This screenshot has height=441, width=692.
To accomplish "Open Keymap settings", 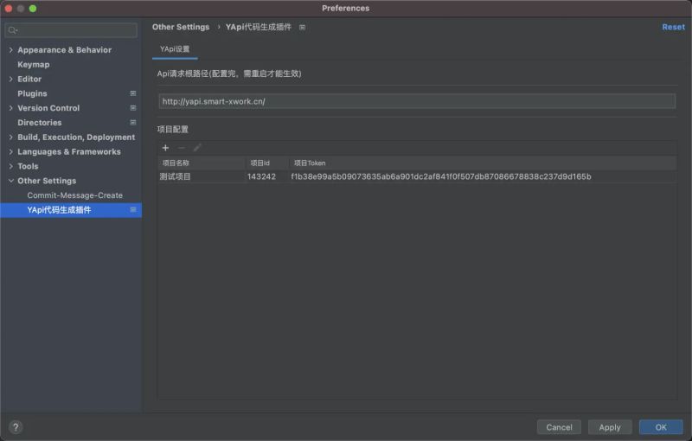I will point(34,64).
